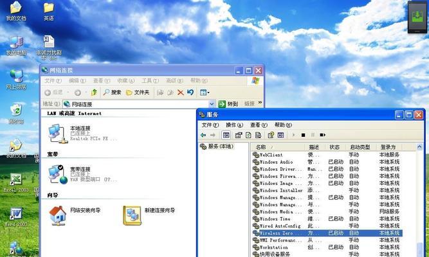
Task: Click the services list scroll-up arrow
Action: pos(419,147)
